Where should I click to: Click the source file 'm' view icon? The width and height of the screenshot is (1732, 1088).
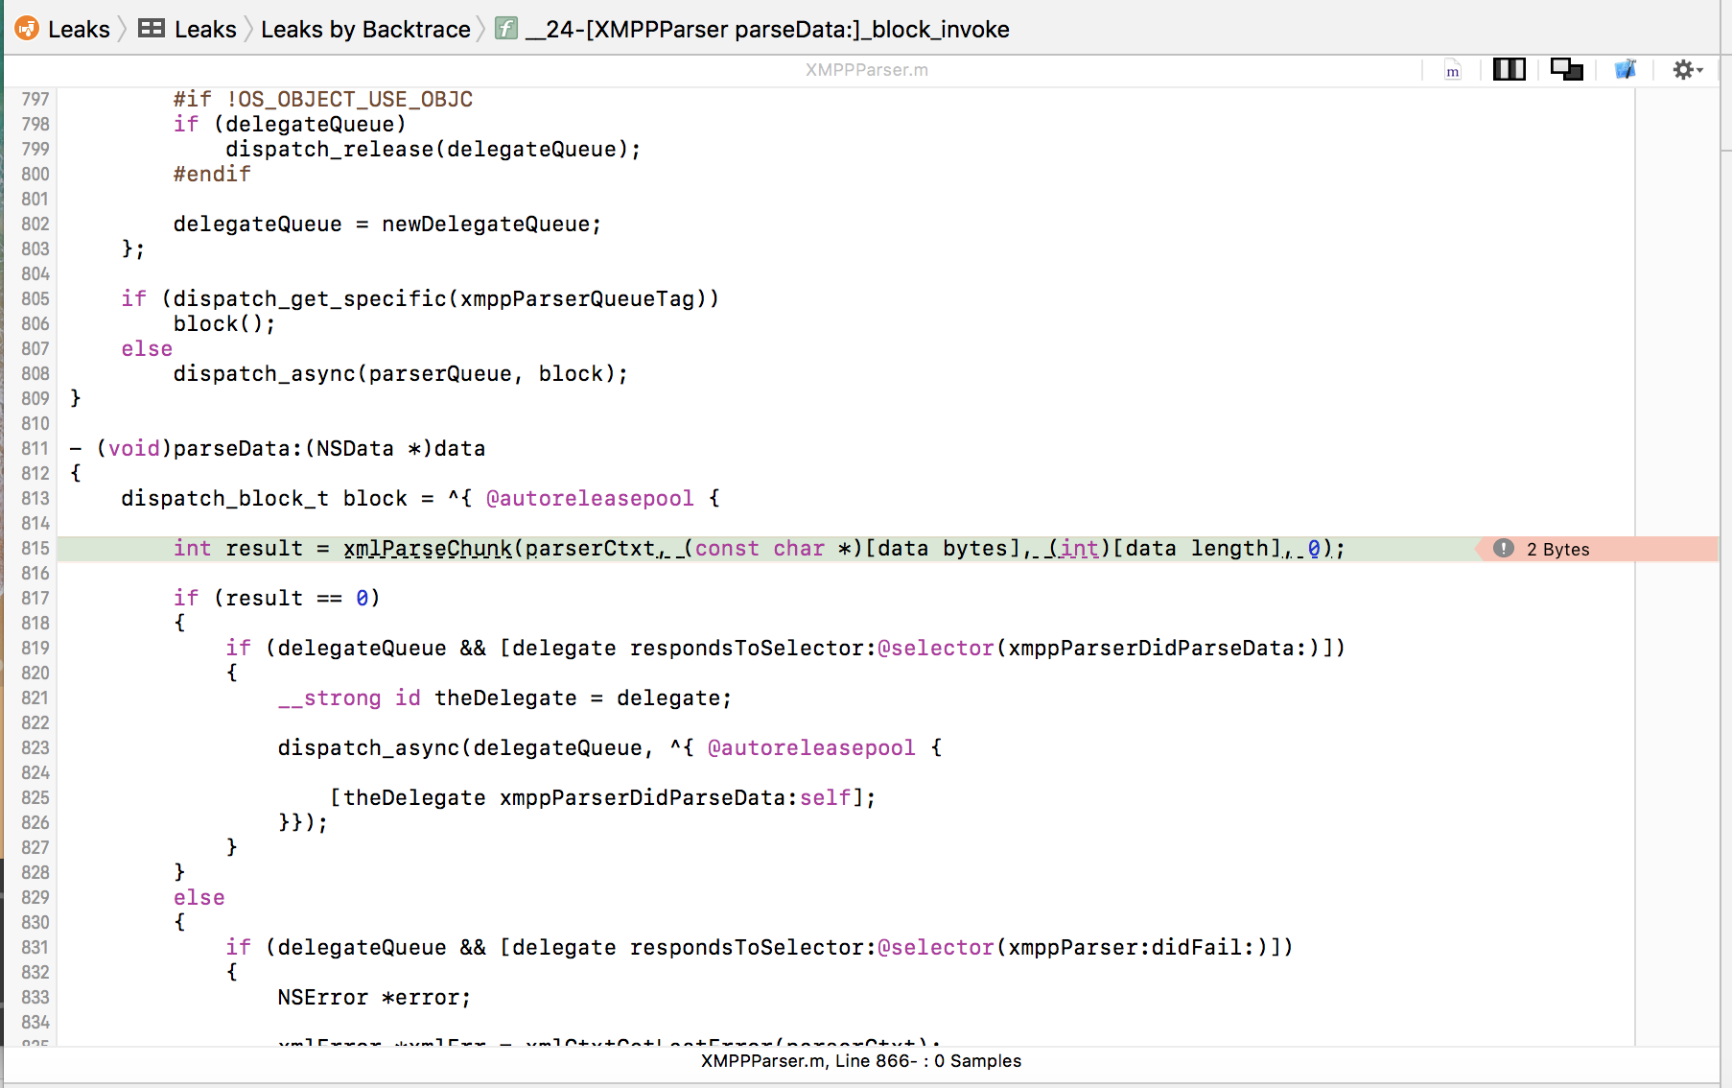[1453, 70]
